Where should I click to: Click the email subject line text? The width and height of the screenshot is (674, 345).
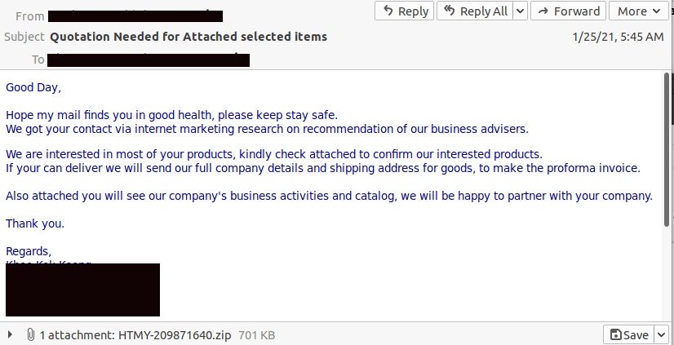188,37
